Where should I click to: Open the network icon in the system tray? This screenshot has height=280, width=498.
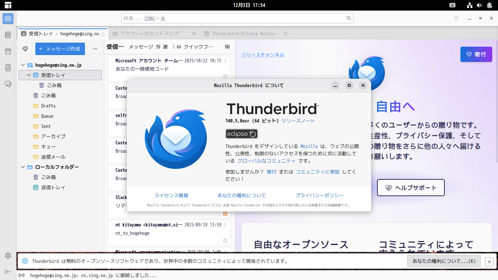click(x=470, y=5)
